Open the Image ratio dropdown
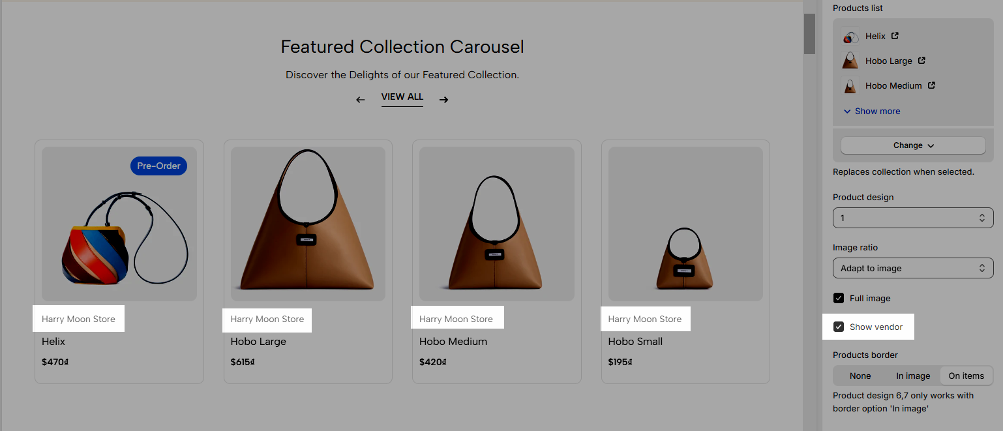 coord(913,268)
